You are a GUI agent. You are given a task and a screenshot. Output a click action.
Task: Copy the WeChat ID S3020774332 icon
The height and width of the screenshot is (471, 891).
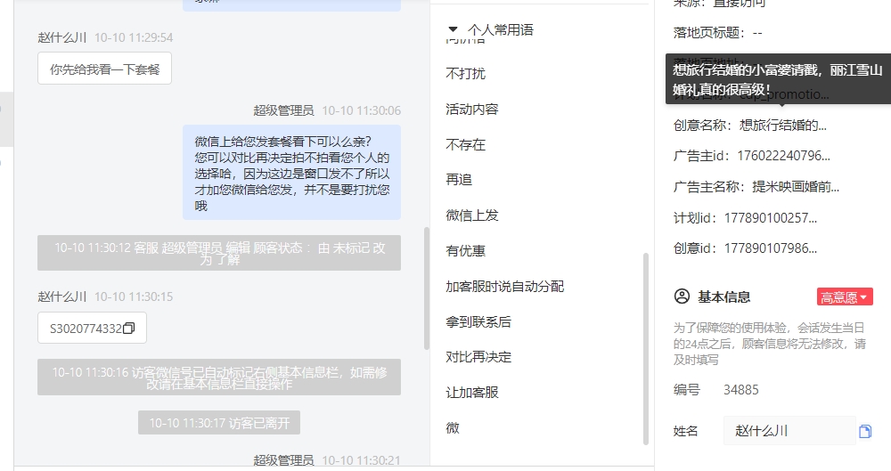(129, 329)
